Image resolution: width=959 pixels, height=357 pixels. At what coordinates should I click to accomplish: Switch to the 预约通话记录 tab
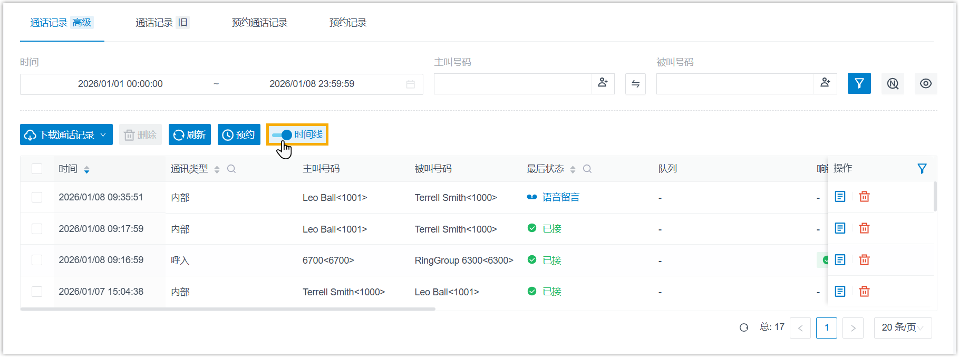point(259,23)
